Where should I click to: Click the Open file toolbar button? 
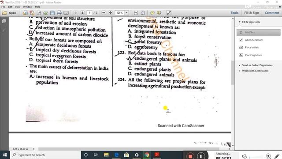tap(9, 13)
